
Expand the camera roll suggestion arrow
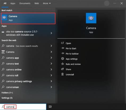coord(51,75)
